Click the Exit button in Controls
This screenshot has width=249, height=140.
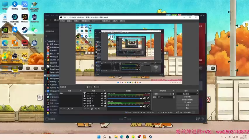coord(187,108)
